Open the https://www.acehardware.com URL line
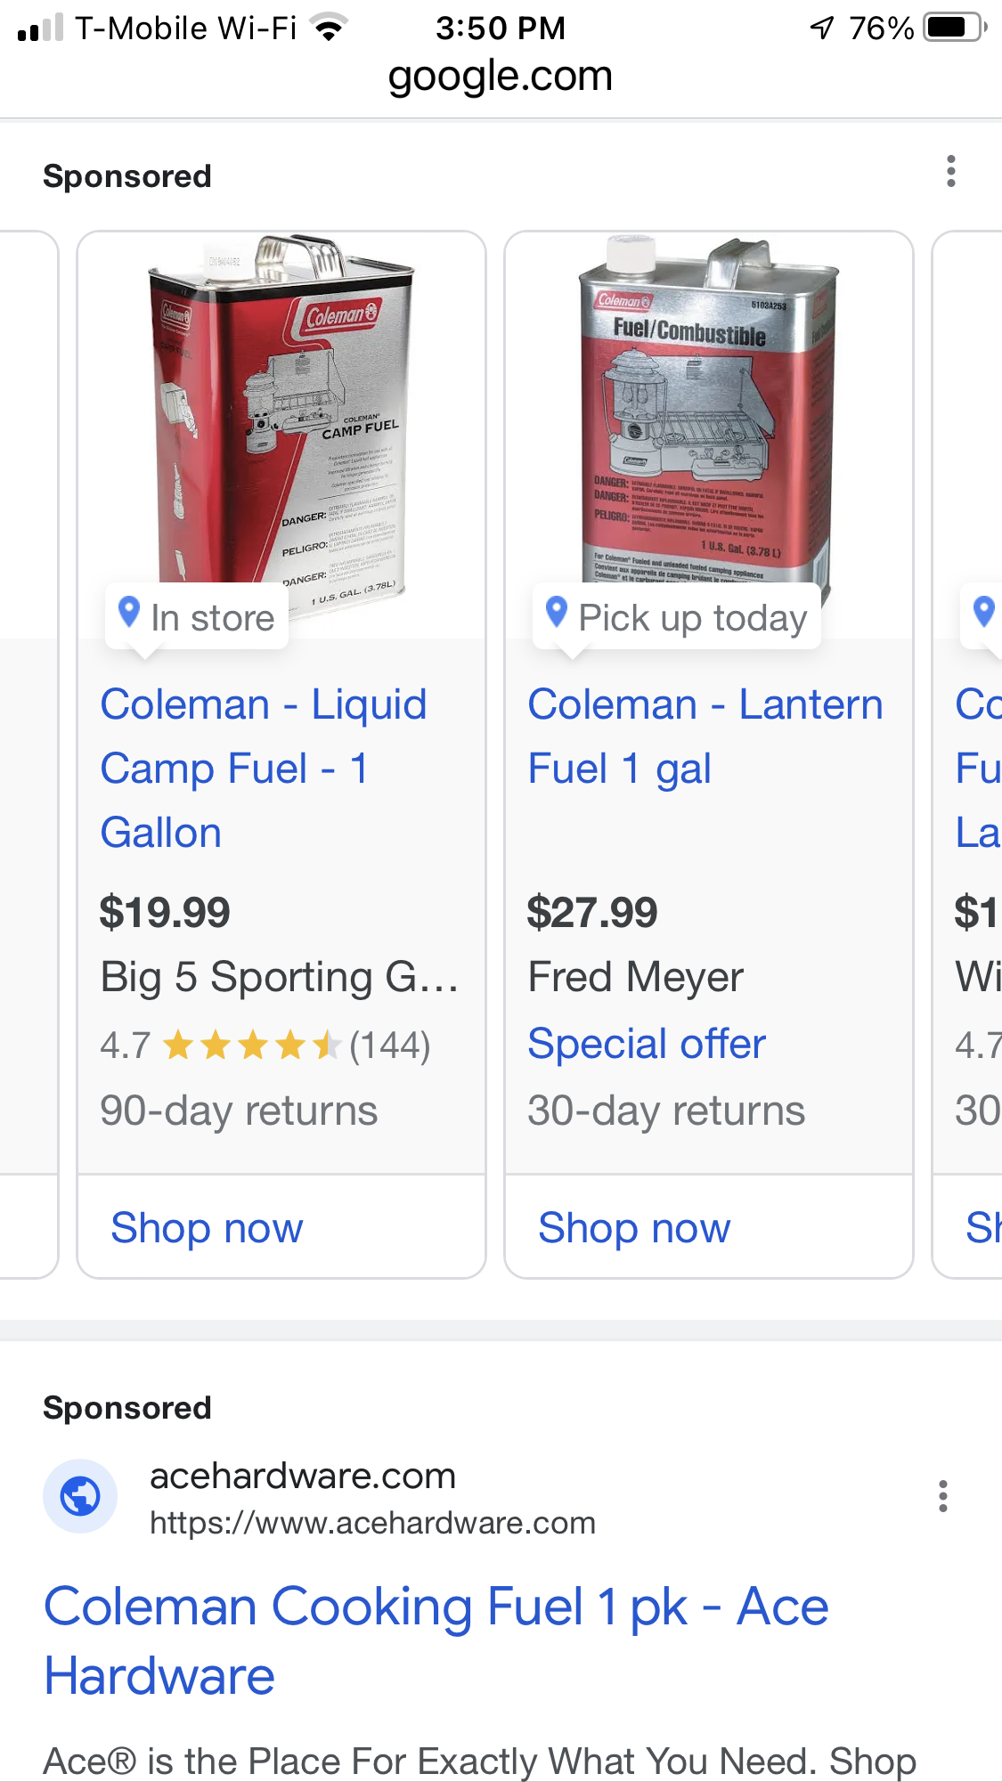 click(372, 1523)
